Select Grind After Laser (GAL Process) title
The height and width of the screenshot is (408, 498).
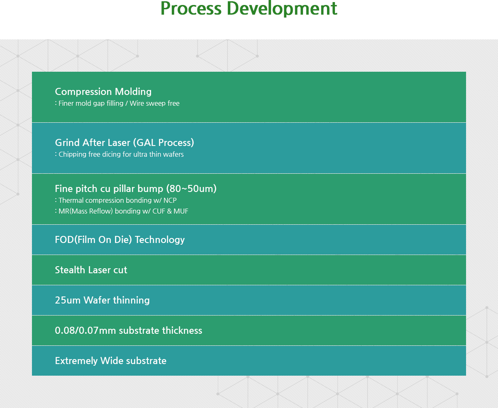point(124,143)
